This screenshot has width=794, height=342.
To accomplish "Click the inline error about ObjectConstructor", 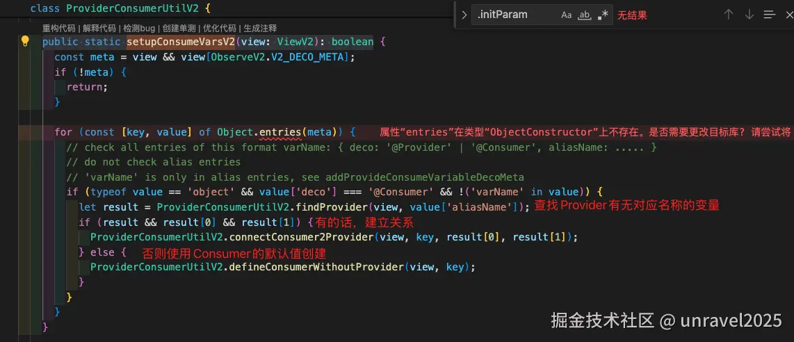I will point(585,133).
